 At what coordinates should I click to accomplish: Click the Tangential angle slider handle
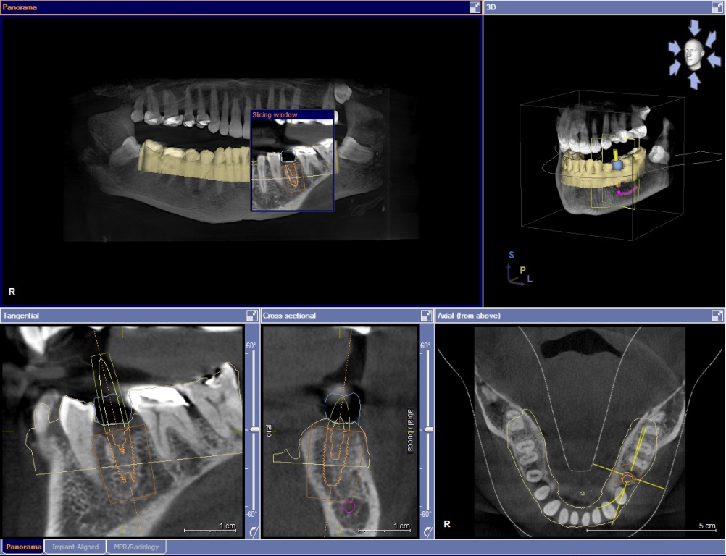[254, 430]
